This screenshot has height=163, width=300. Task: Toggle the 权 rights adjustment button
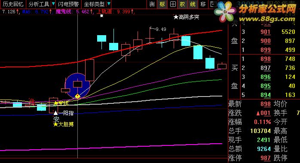pyautogui.click(x=183, y=4)
